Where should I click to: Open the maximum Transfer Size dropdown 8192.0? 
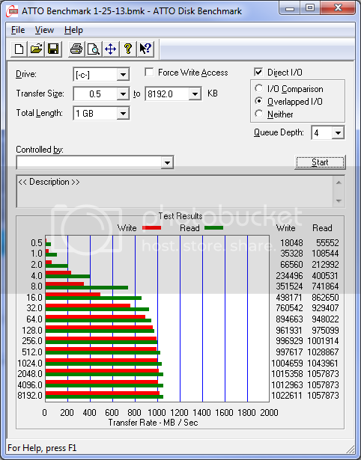pyautogui.click(x=195, y=94)
